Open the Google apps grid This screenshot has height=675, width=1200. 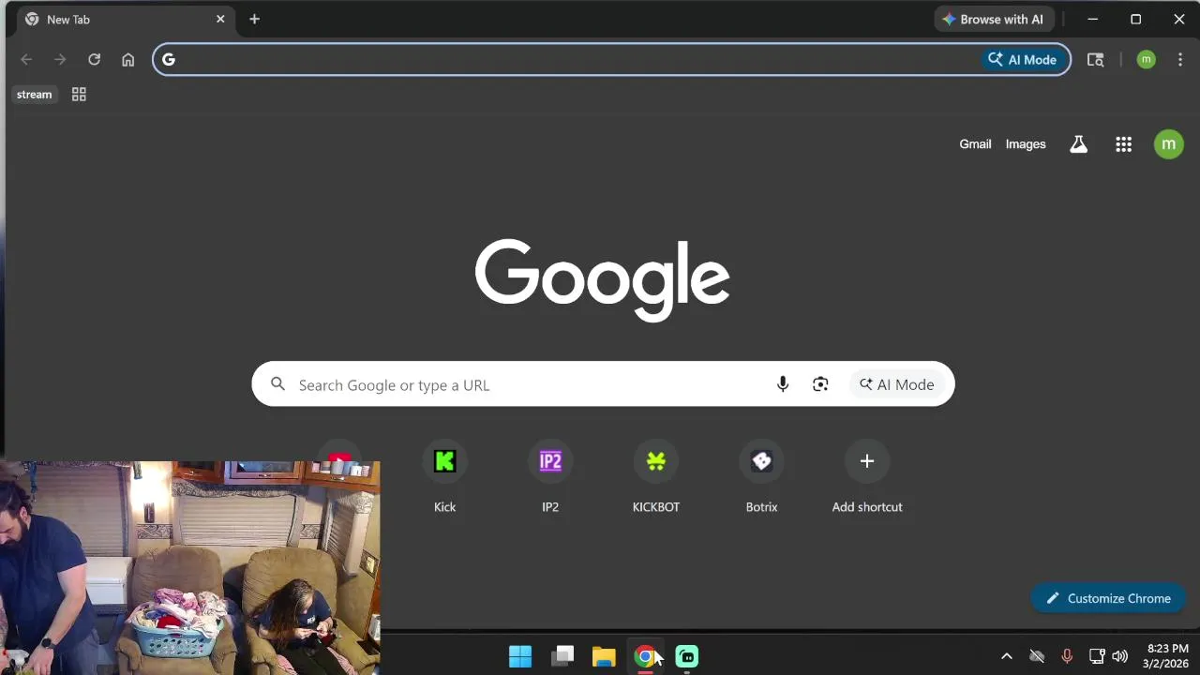coord(1123,144)
